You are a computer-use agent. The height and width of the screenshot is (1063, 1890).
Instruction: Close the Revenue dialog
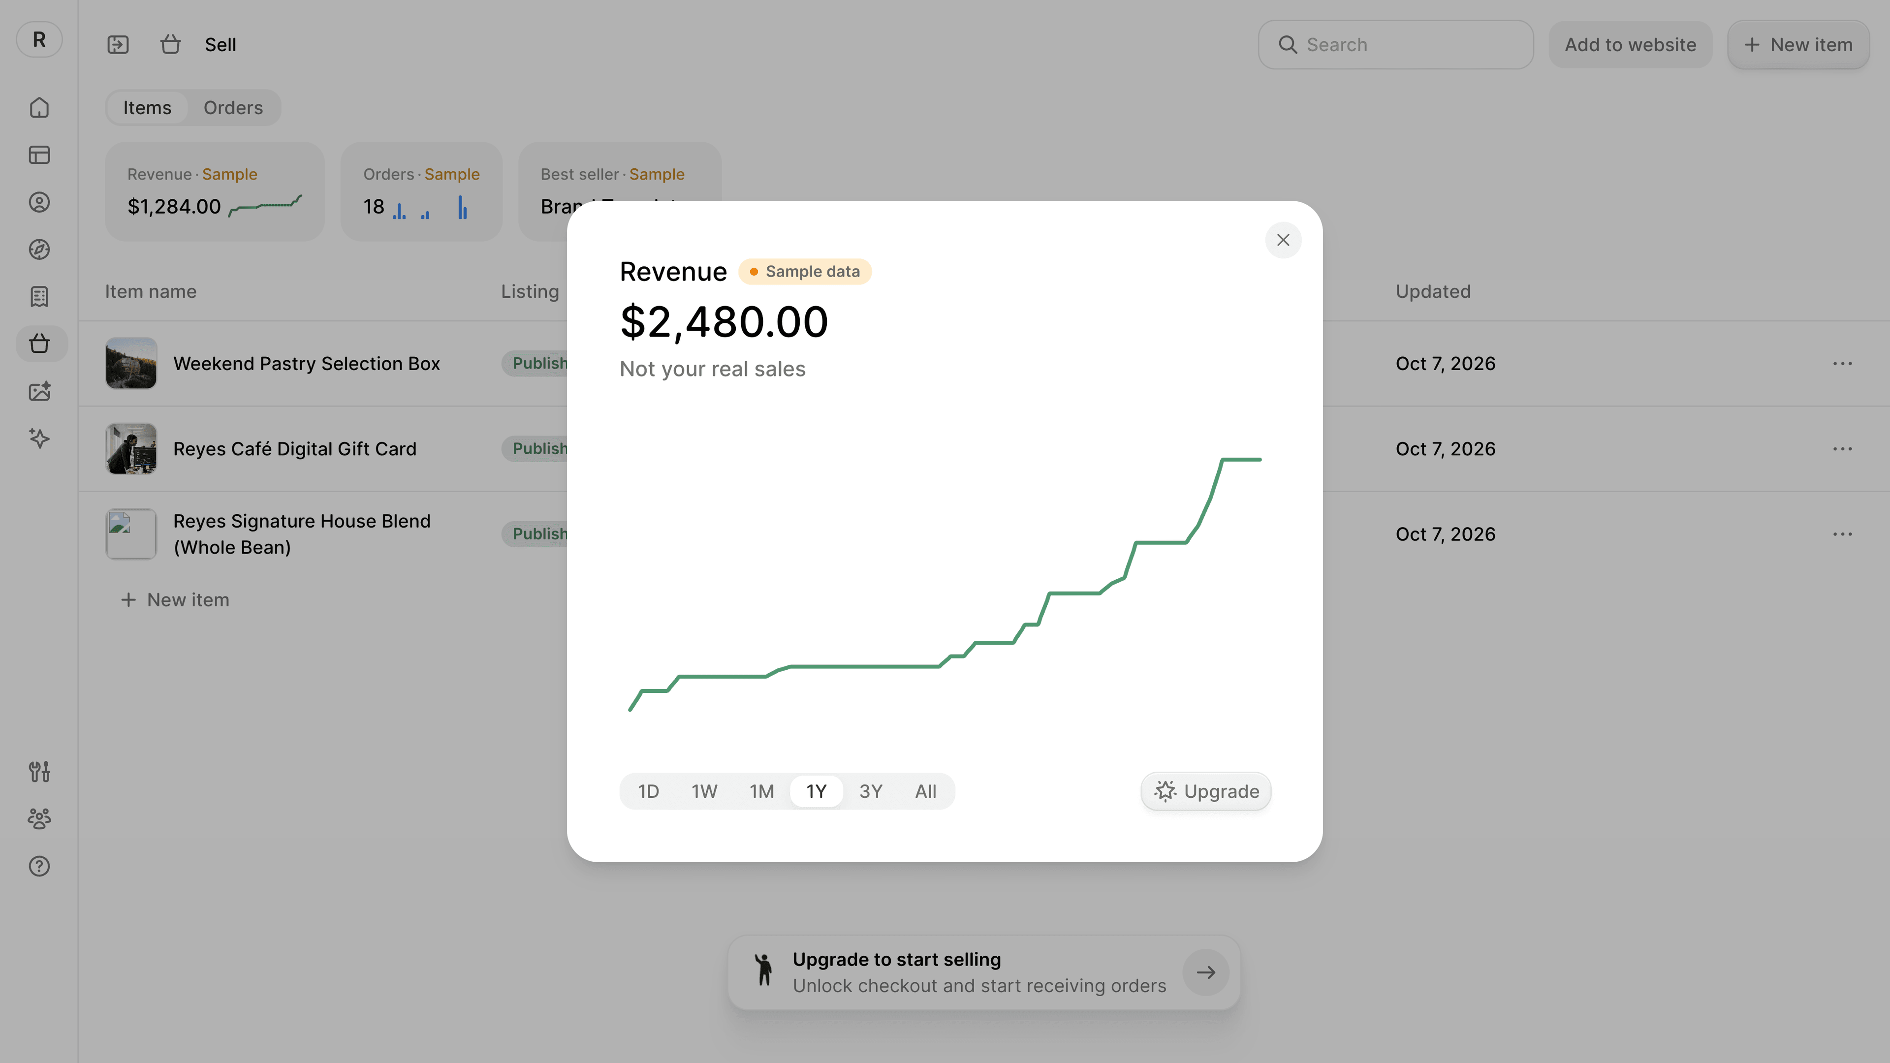(x=1283, y=240)
